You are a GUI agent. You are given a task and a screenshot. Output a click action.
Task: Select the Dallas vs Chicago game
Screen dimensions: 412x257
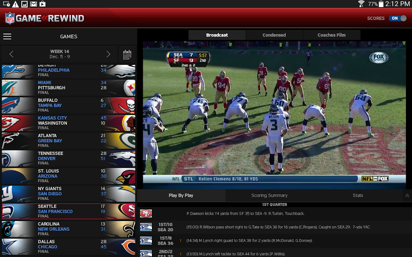pyautogui.click(x=68, y=247)
